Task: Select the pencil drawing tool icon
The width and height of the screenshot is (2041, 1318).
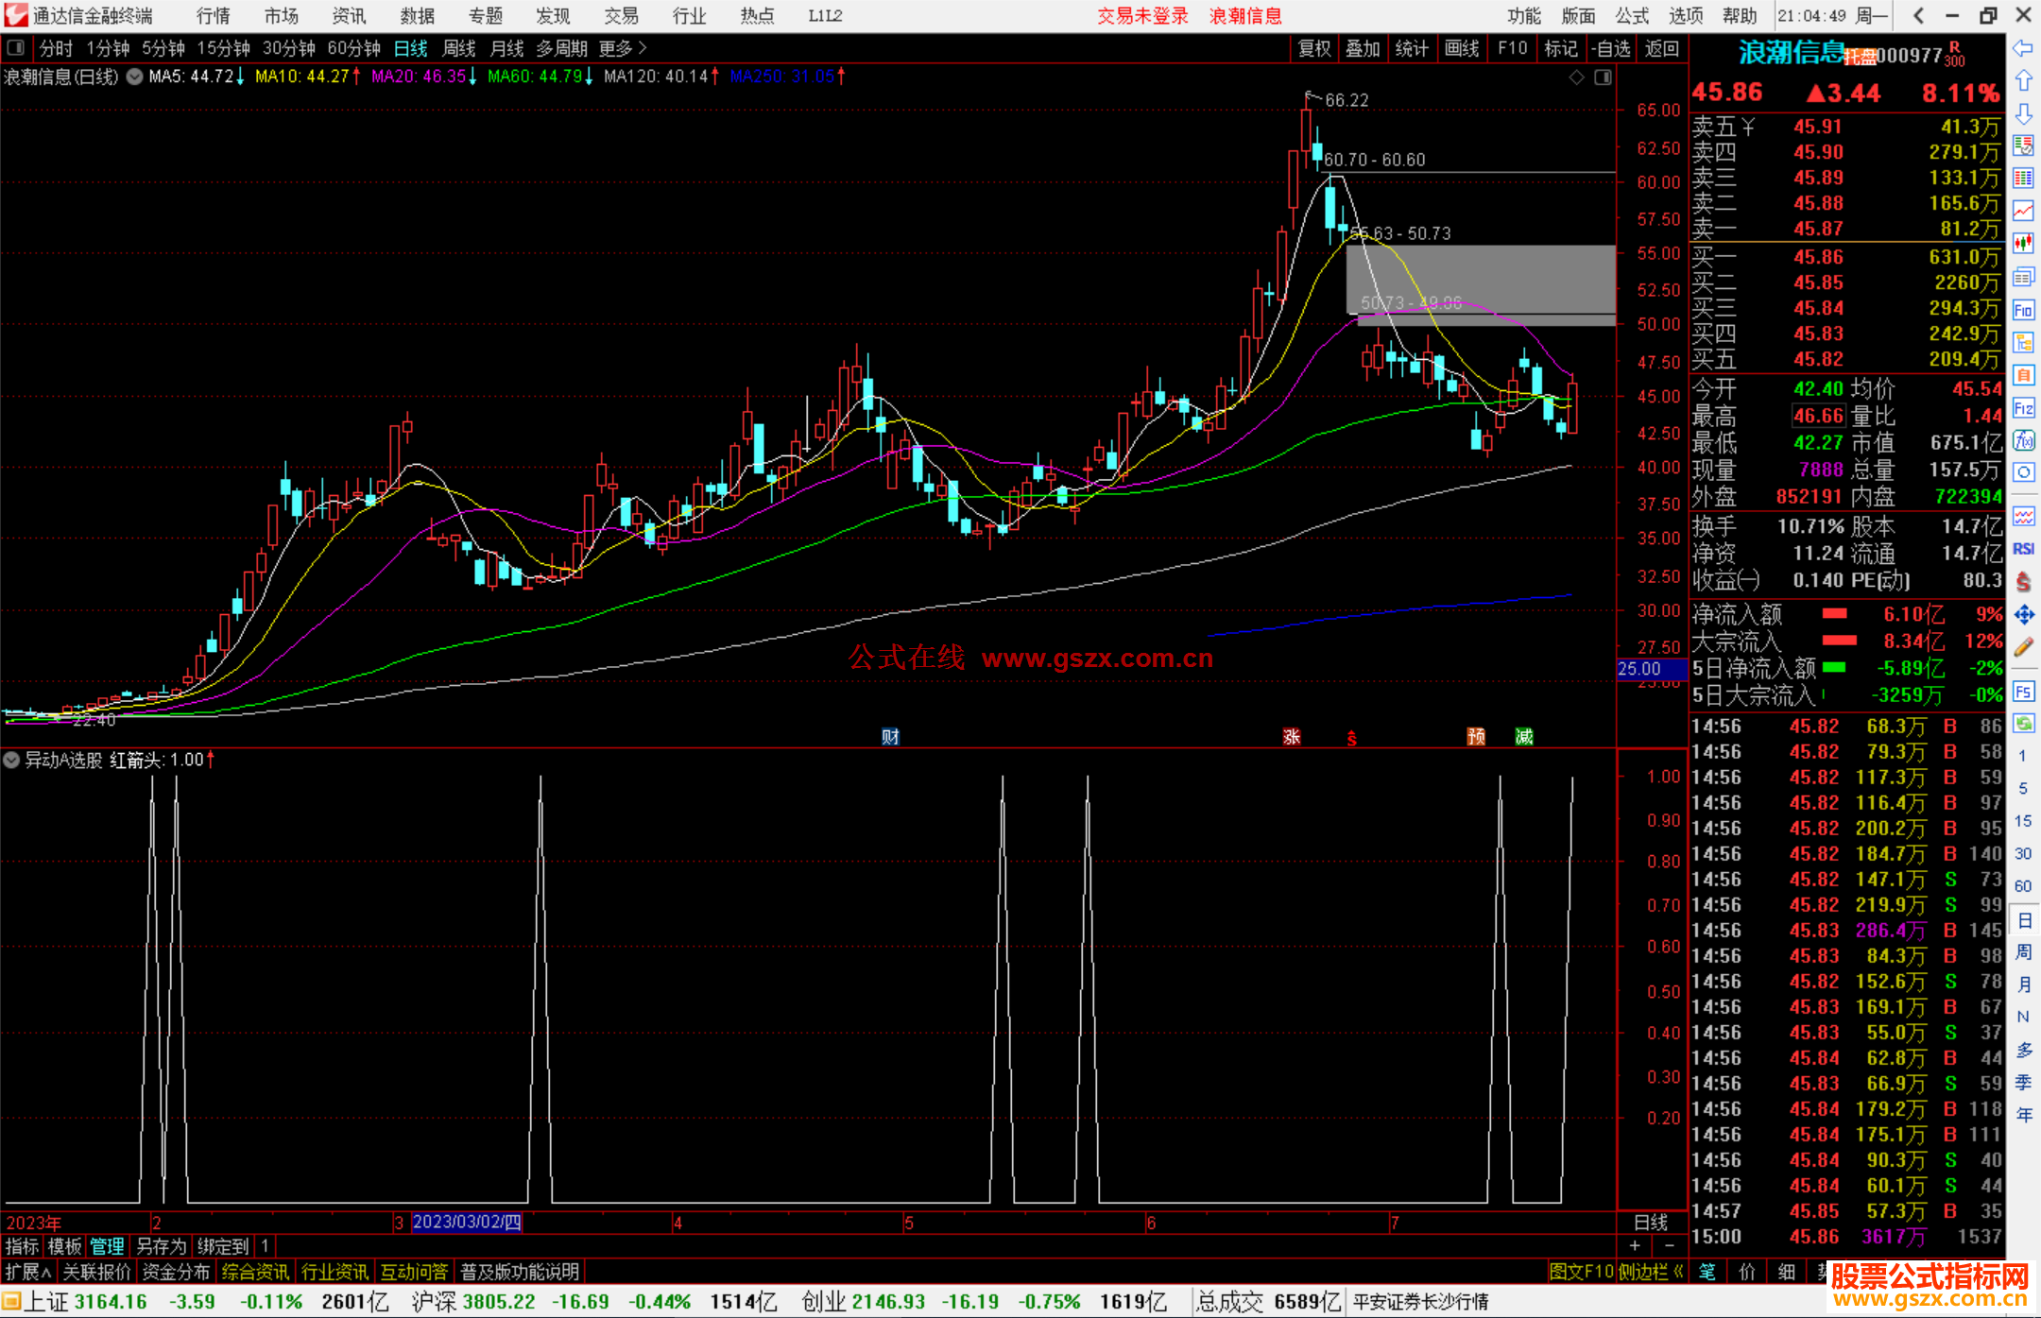Action: click(2023, 648)
